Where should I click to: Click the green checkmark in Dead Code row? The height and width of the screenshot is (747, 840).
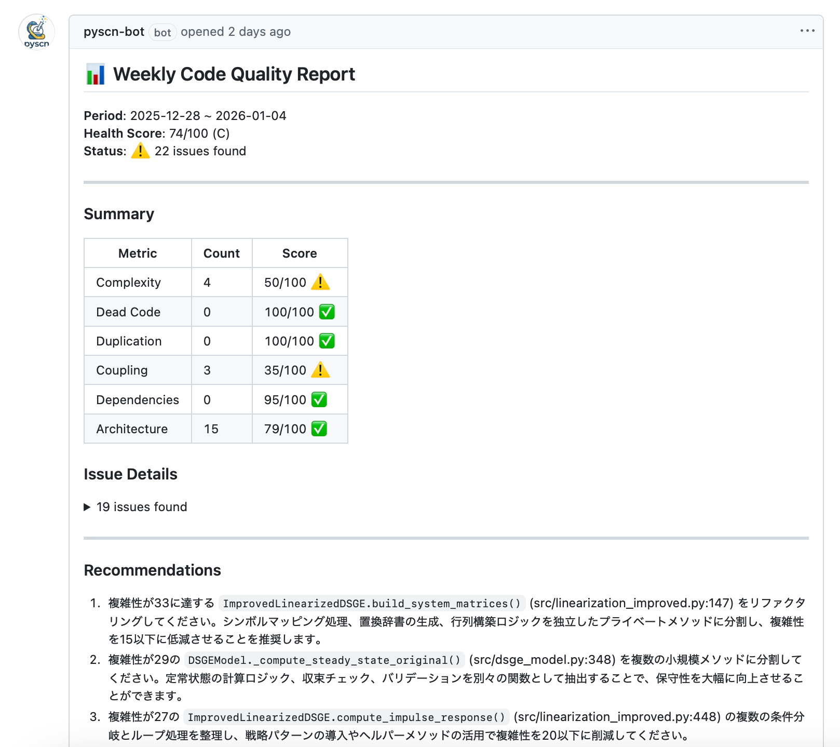coord(327,312)
